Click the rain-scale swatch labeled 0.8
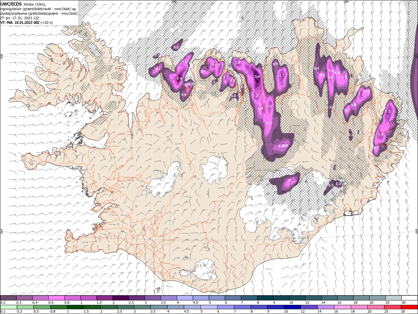 point(59,307)
